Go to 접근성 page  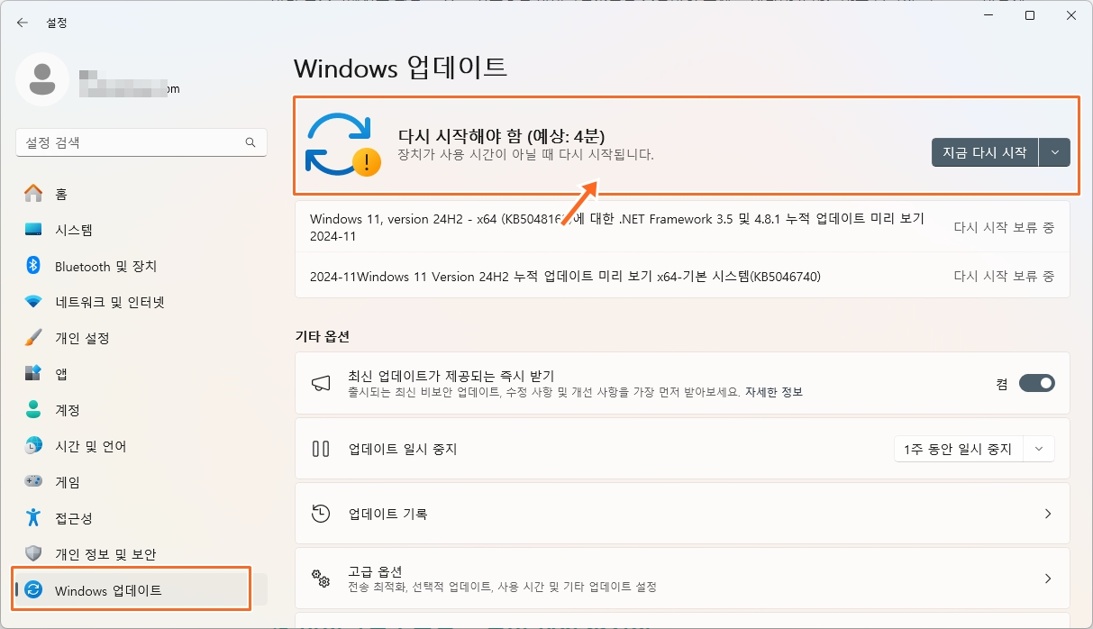coord(141,518)
